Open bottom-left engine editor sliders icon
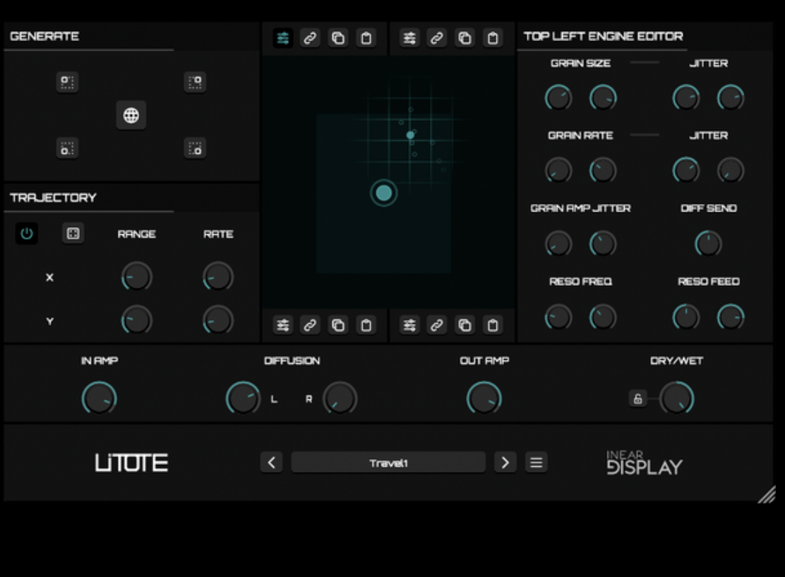The height and width of the screenshot is (577, 785). pyautogui.click(x=283, y=325)
